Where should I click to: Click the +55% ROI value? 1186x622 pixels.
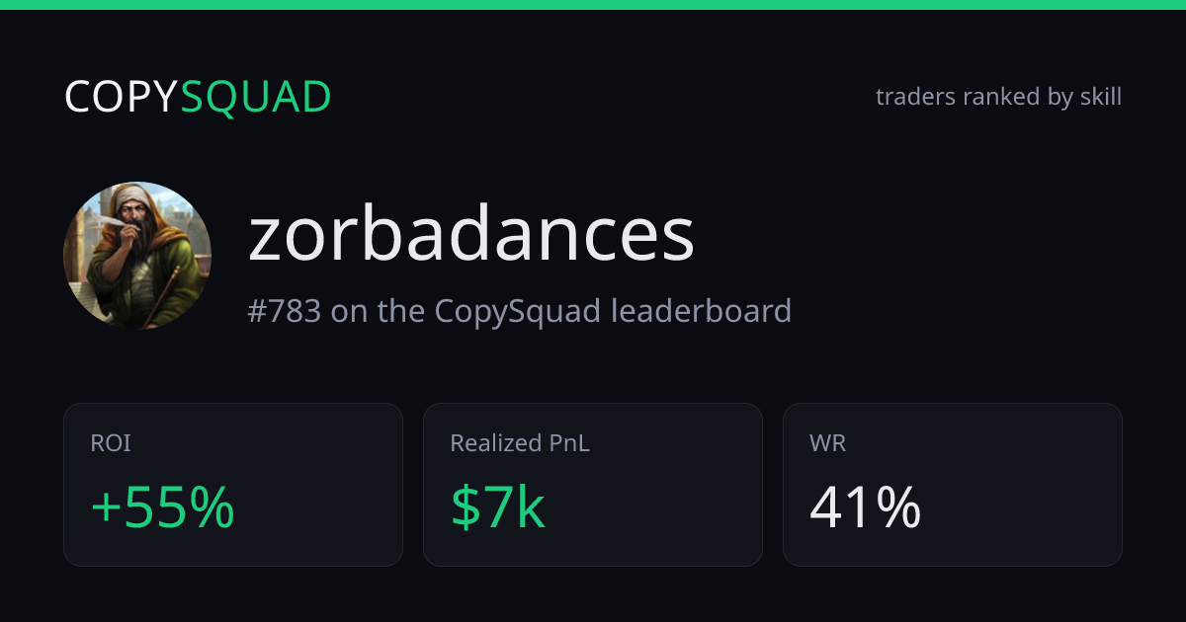point(162,507)
